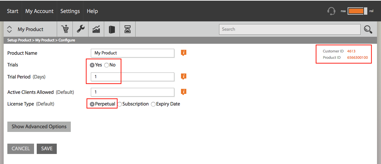Click info icon next to Trial Period
Screen dimensions: 381x164
184,76
